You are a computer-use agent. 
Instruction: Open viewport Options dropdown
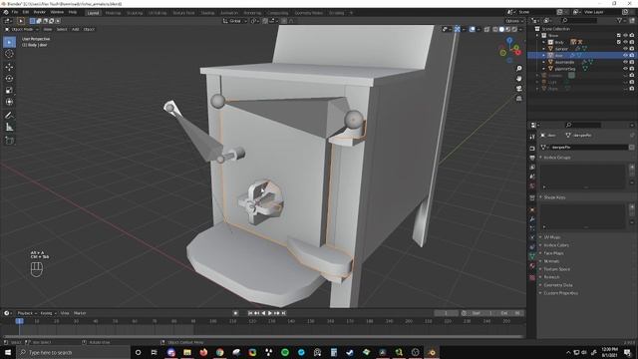tap(514, 21)
